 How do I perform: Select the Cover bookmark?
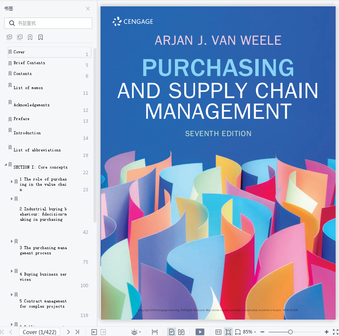[x=49, y=52]
